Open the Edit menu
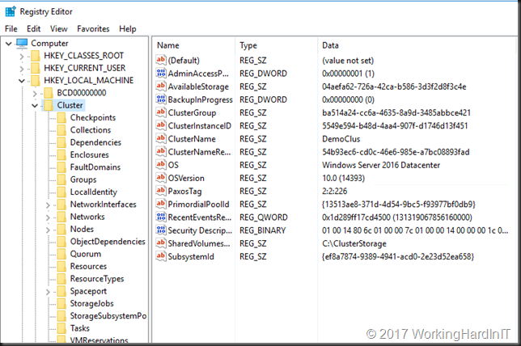This screenshot has height=346, width=521. tap(33, 29)
